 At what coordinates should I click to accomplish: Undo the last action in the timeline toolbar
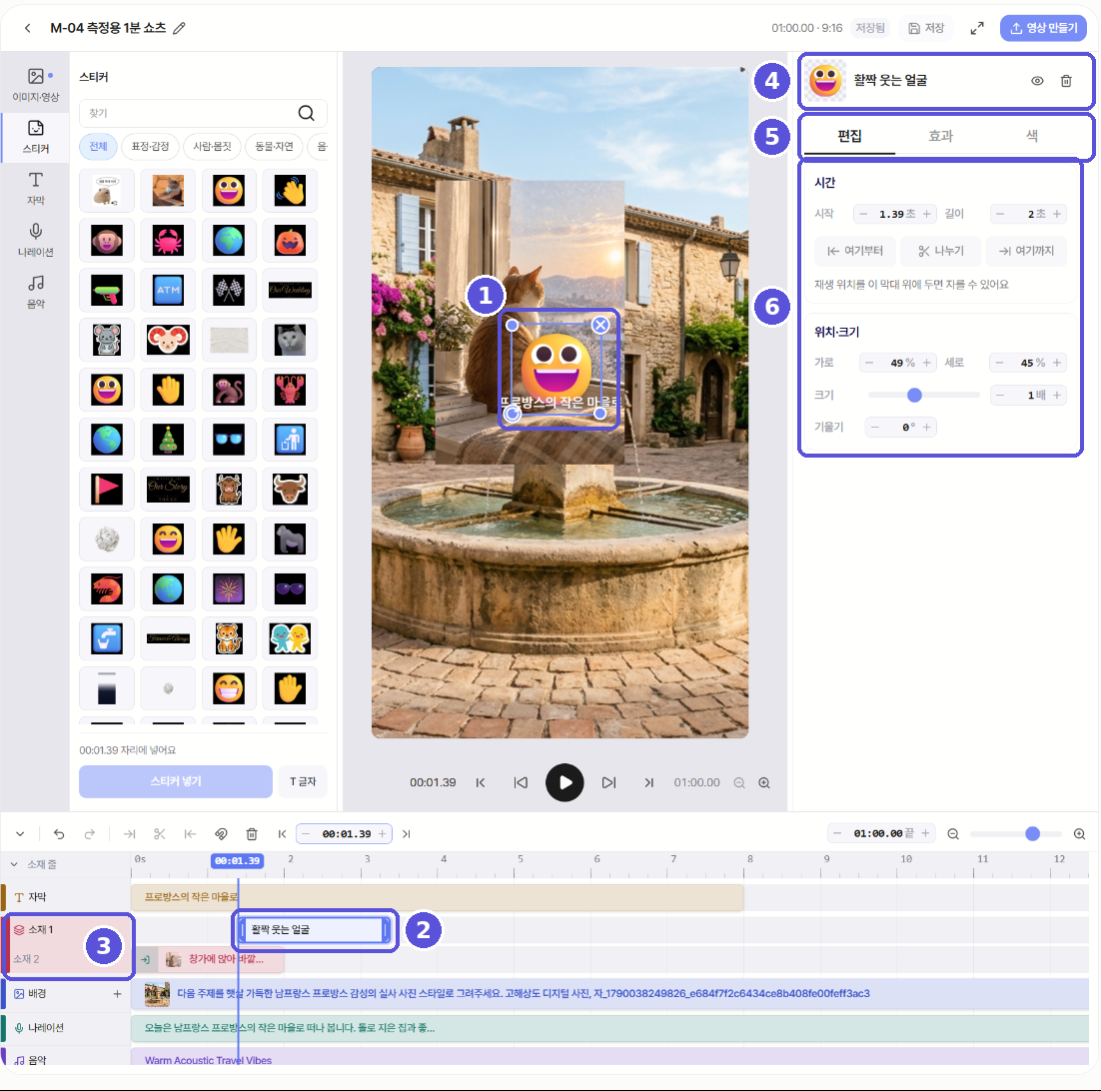click(x=59, y=834)
